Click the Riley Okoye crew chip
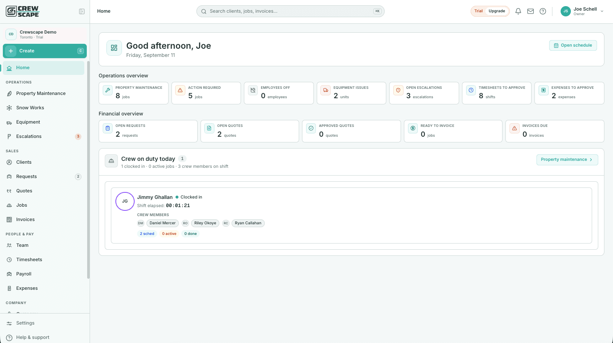The height and width of the screenshot is (343, 613). [205, 223]
